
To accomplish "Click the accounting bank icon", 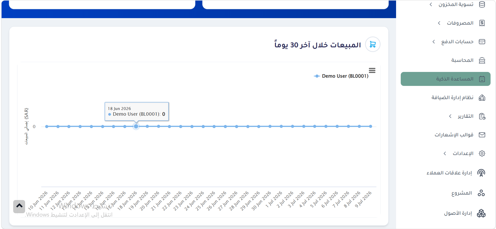I will (x=482, y=60).
